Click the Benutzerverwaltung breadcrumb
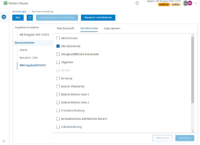Screen dimensions: 200x145 (42, 11)
